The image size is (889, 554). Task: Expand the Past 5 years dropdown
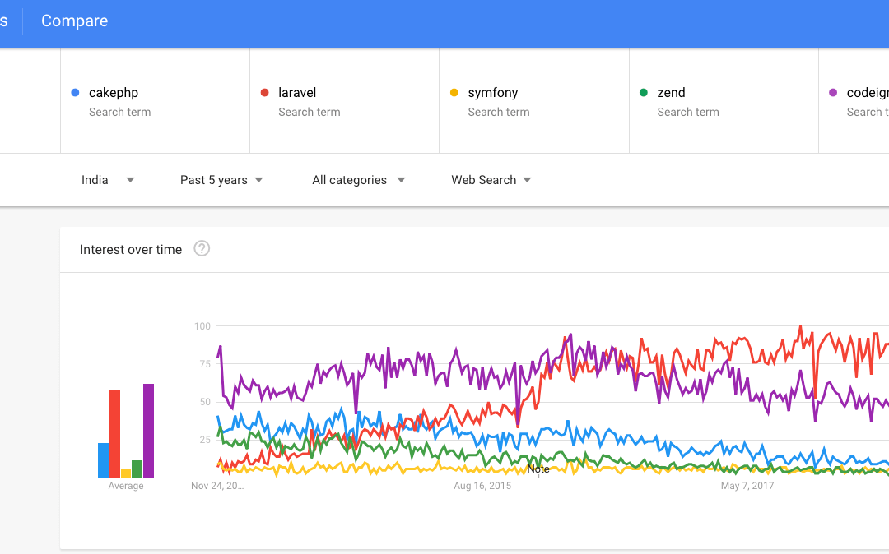(221, 180)
